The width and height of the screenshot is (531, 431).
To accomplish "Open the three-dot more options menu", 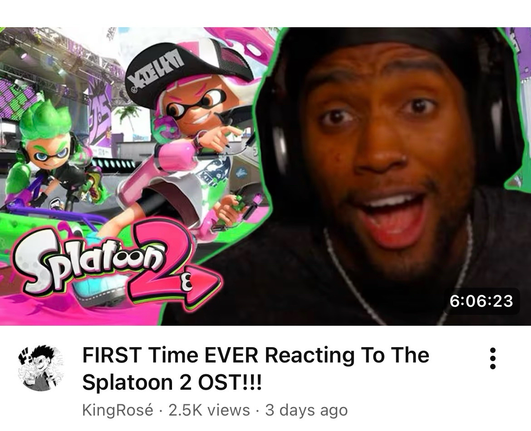I will pyautogui.click(x=493, y=358).
